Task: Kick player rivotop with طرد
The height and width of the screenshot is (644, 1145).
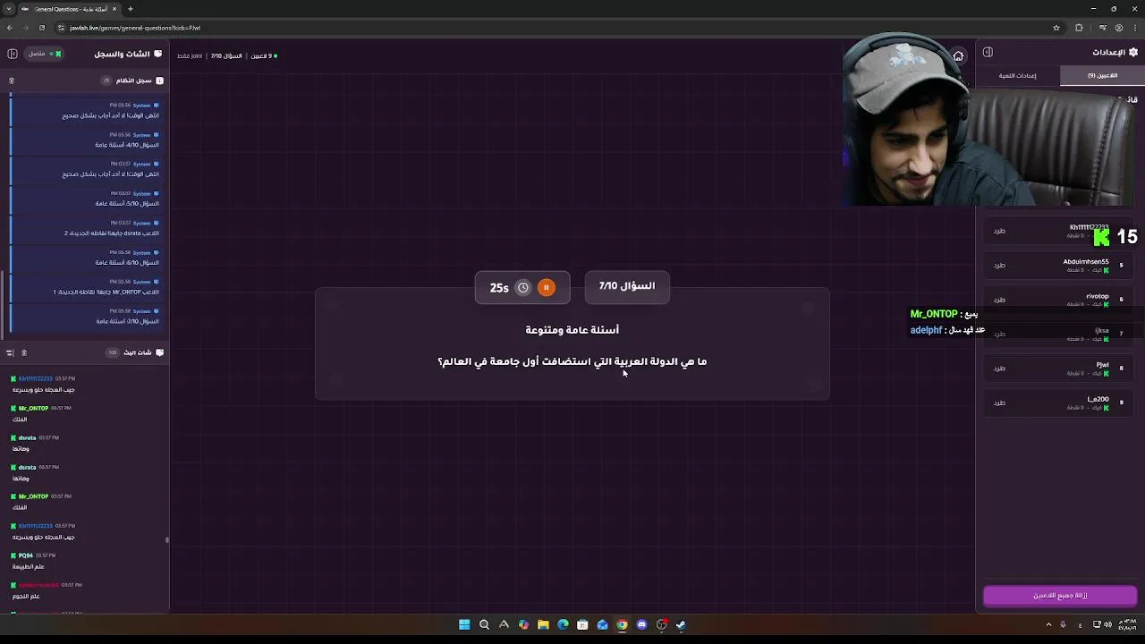Action: [x=999, y=300]
